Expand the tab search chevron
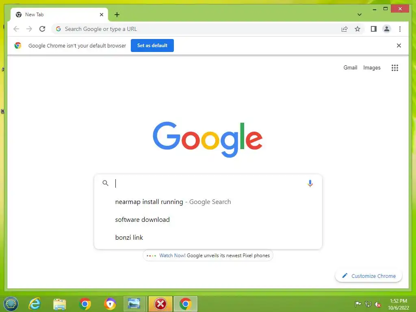This screenshot has width=416, height=312. 360,15
